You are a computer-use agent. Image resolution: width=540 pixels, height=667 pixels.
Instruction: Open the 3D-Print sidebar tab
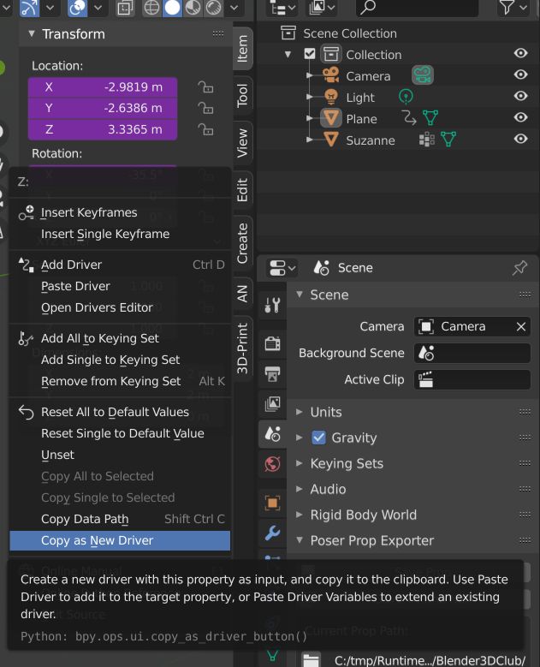(243, 348)
